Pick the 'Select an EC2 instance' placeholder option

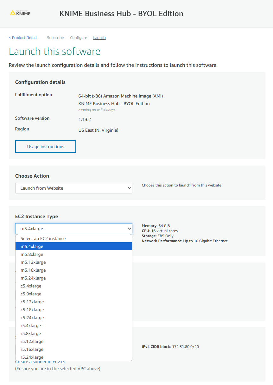tap(74, 238)
